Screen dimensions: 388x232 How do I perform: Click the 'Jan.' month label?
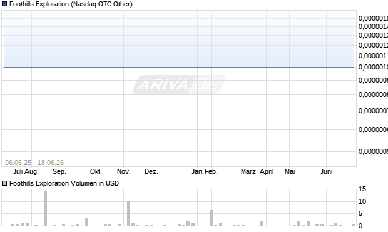pos(198,171)
